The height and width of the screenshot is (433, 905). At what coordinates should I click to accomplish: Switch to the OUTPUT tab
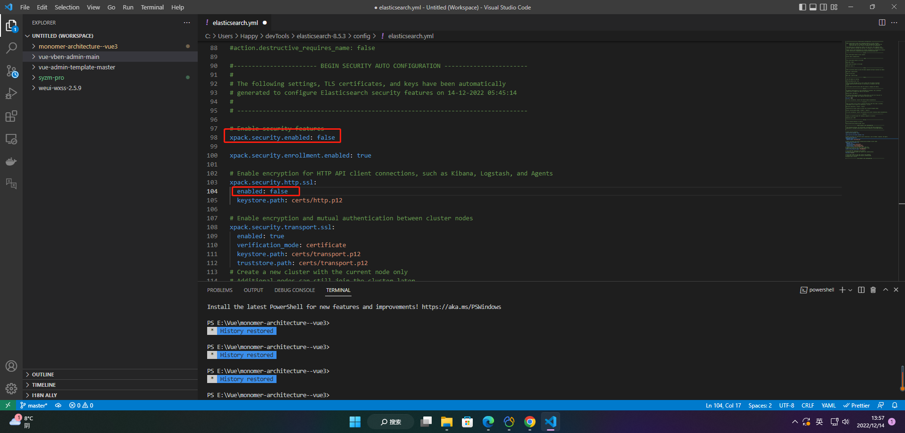[253, 290]
